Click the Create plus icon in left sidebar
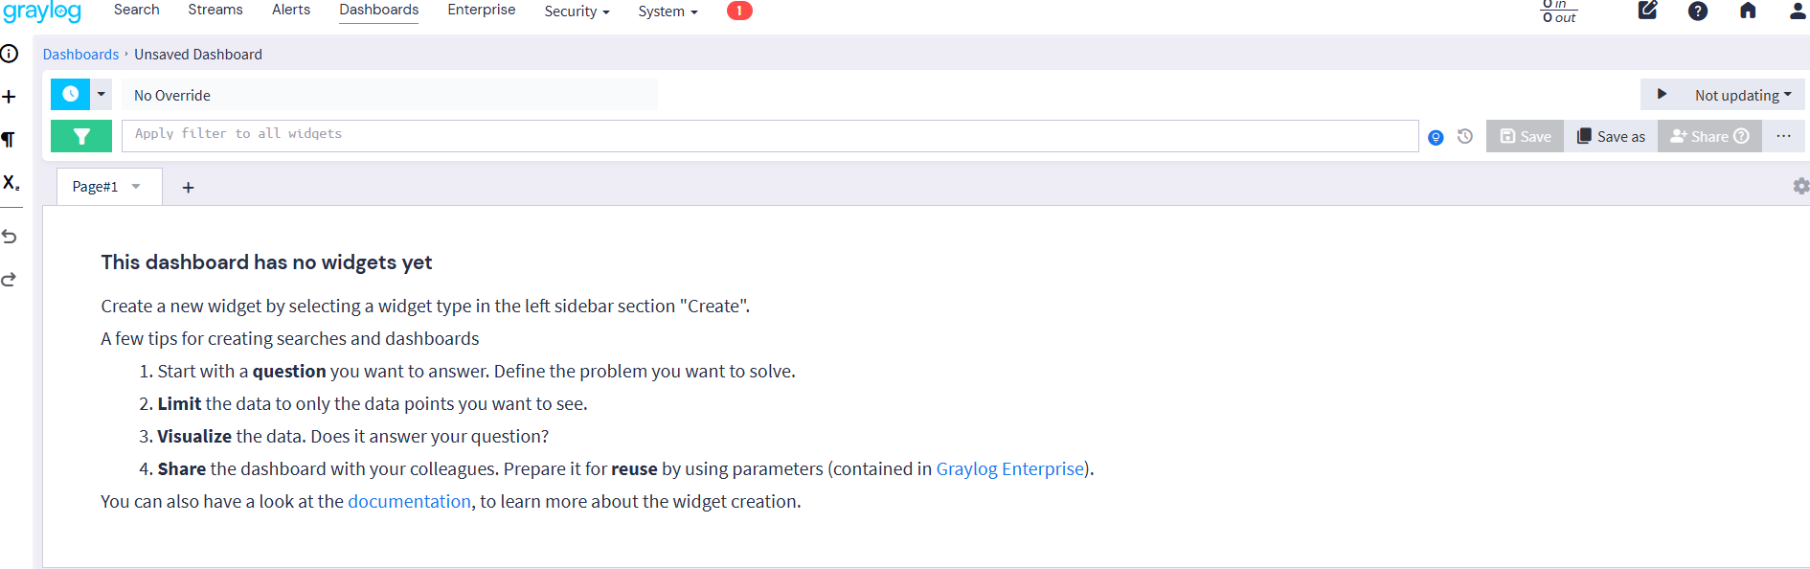The width and height of the screenshot is (1810, 569). pos(10,97)
